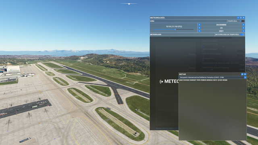Close the METAR window
Image resolution: width=258 pixels, height=145 pixels.
point(245,74)
